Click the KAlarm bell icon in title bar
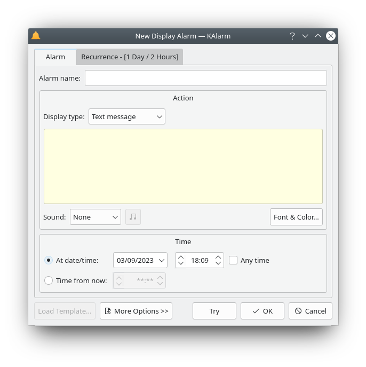 coord(36,36)
